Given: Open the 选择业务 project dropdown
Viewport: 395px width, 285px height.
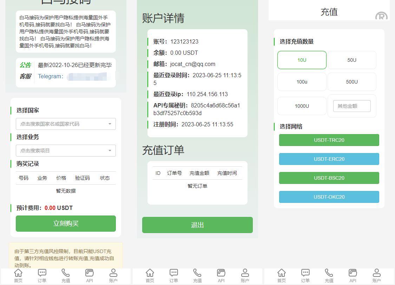Looking at the screenshot, I should pyautogui.click(x=66, y=151).
